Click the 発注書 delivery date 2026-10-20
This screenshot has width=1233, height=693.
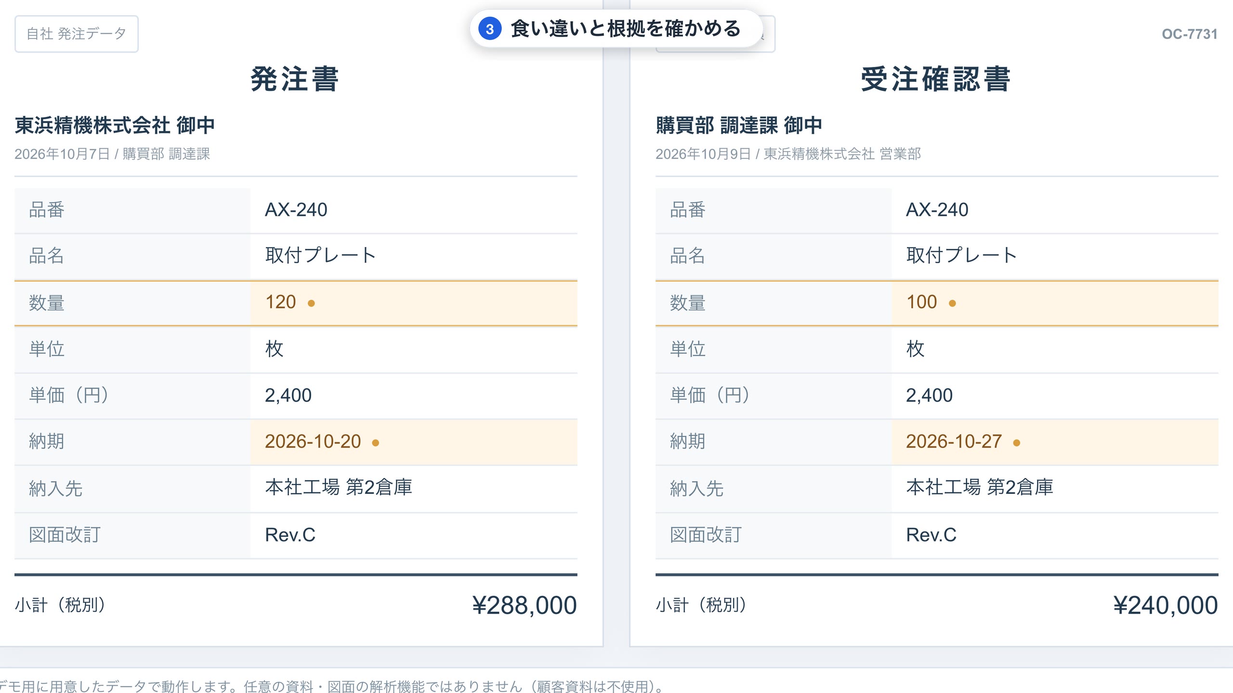[313, 441]
